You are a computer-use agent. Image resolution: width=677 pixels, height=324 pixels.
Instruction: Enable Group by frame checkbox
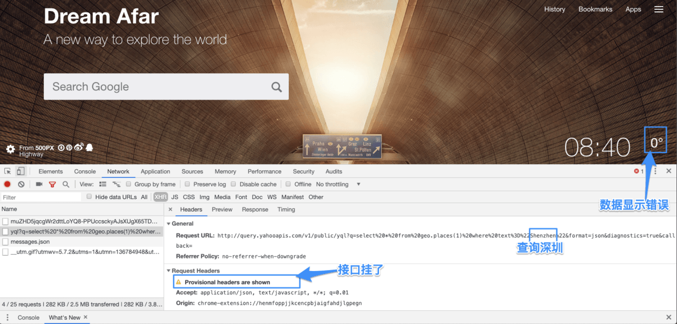pos(129,184)
